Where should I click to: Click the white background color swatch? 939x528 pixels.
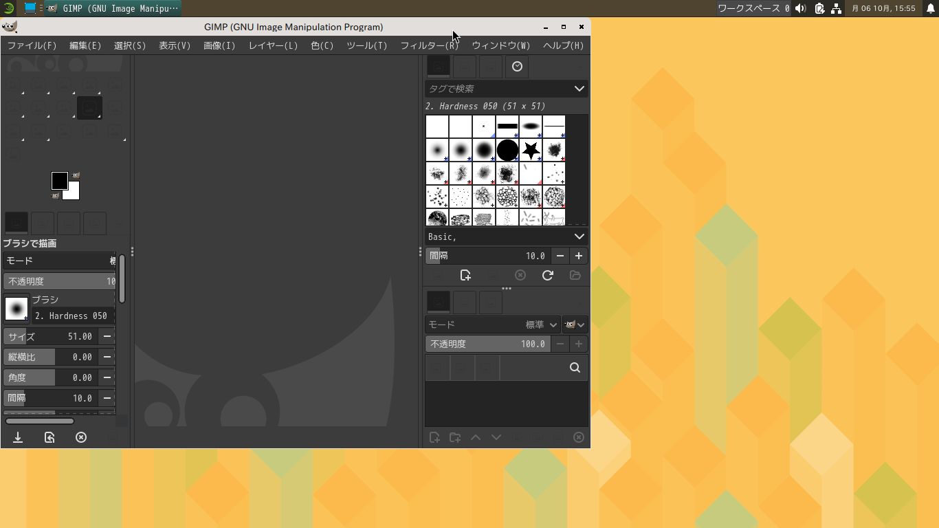tap(74, 194)
